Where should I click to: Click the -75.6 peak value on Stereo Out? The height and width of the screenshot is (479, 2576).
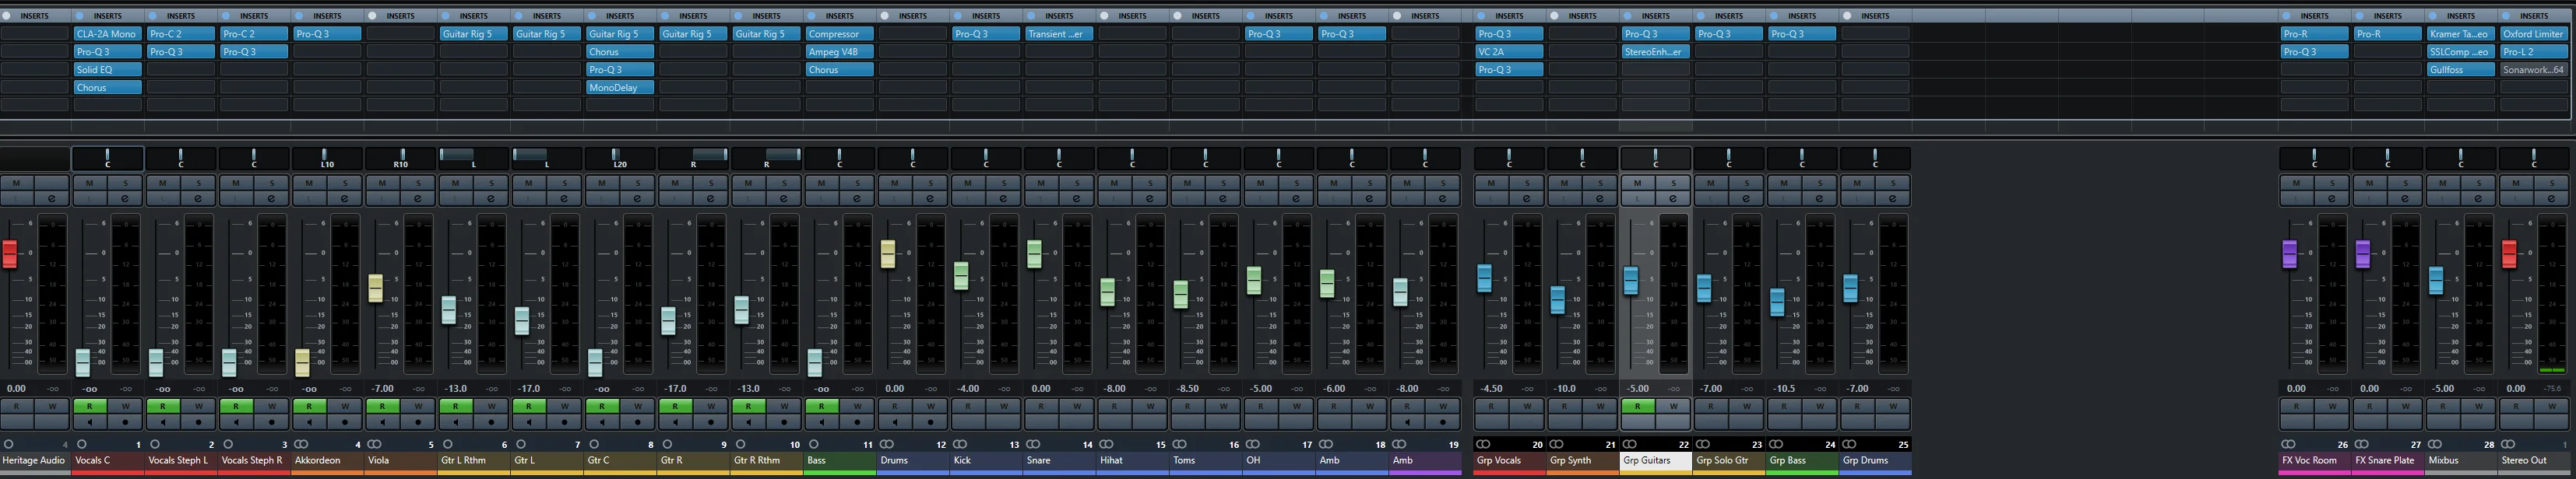[x=2553, y=388]
